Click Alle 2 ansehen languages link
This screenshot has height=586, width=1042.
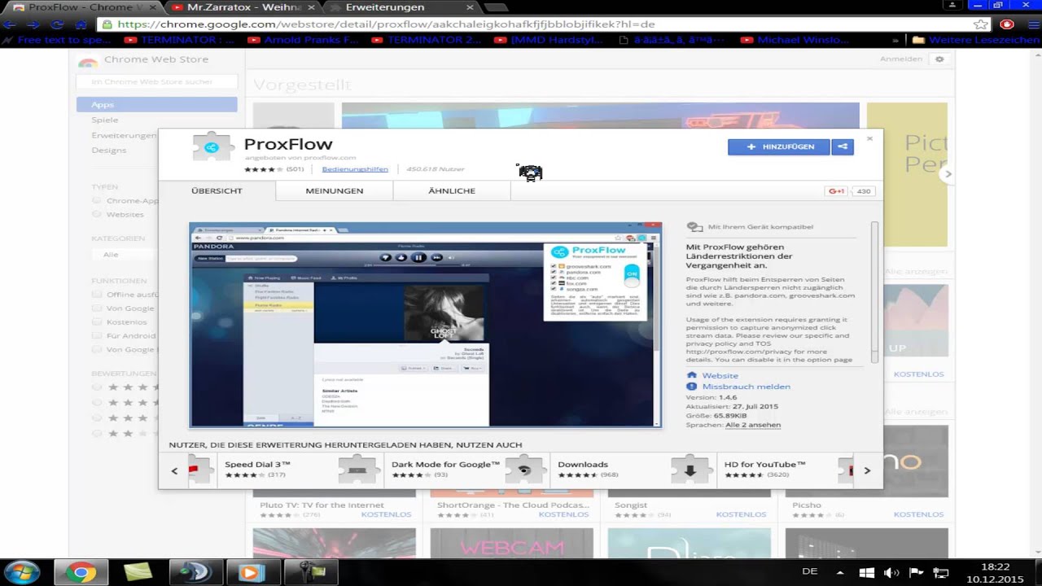tap(753, 425)
